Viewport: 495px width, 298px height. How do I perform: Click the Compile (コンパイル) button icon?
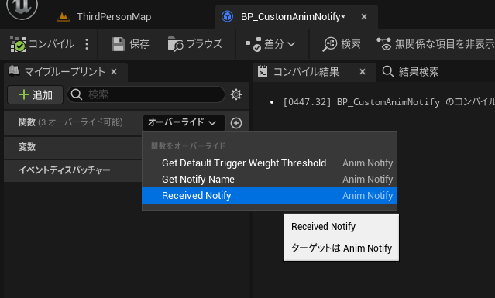tap(18, 44)
